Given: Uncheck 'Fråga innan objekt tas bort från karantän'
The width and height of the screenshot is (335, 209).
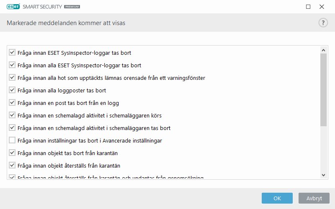Looking at the screenshot, I should pos(12,153).
